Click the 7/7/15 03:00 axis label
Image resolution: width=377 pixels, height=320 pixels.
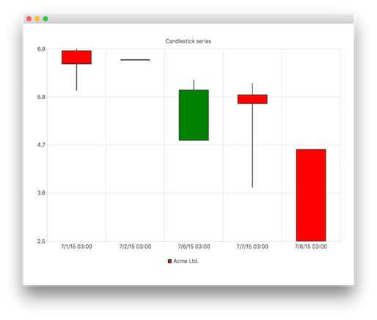pyautogui.click(x=252, y=247)
